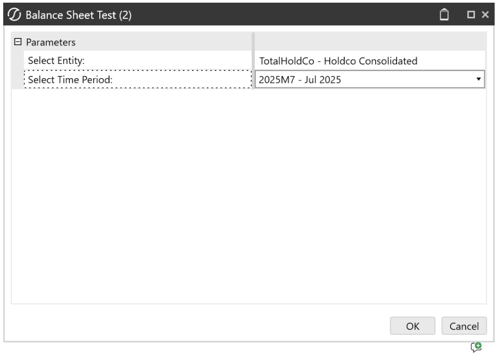
Task: Open the time period dropdown arrow
Action: pyautogui.click(x=478, y=80)
